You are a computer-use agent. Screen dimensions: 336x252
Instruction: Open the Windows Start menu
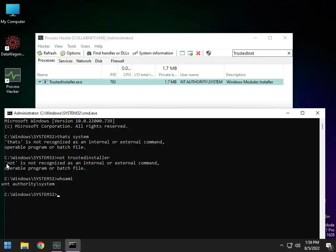8,245
